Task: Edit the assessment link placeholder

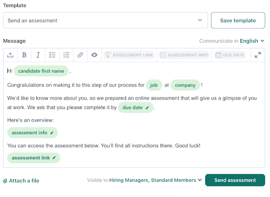Action: [x=34, y=158]
